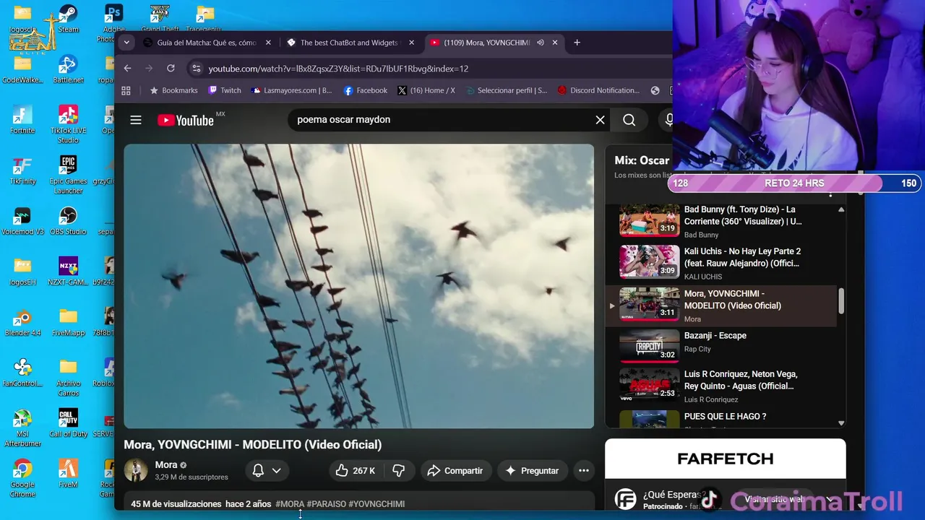Open the Twitch bookmark
The height and width of the screenshot is (520, 925).
(x=224, y=90)
